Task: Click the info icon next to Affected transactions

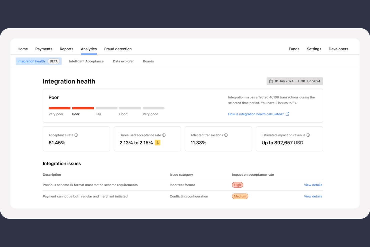Action: 226,135
